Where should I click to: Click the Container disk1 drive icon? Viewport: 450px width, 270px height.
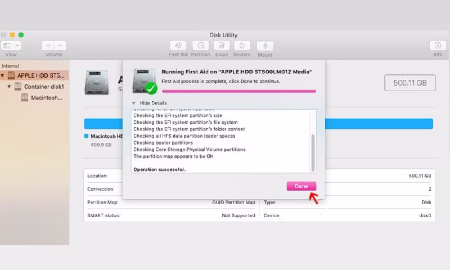tap(18, 87)
